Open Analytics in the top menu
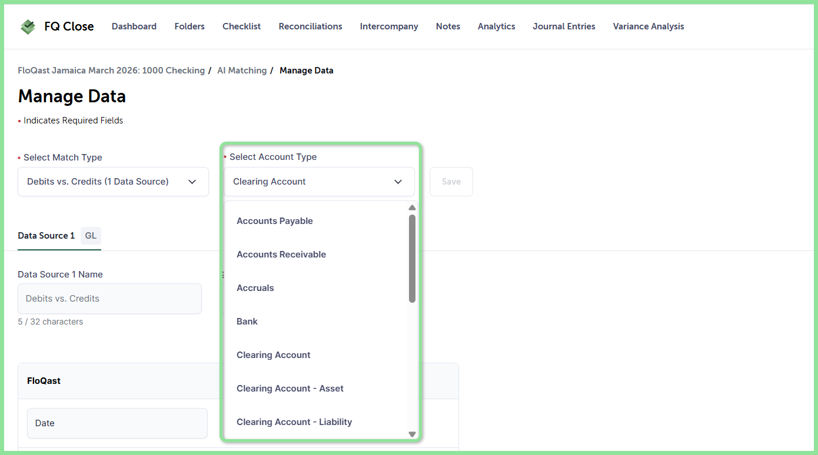This screenshot has width=818, height=455. tap(497, 26)
